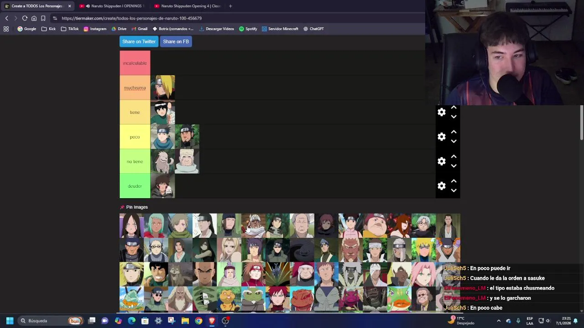Image resolution: width=584 pixels, height=328 pixels.
Task: Show hidden icons chevron in the system tray
Action: (499, 321)
